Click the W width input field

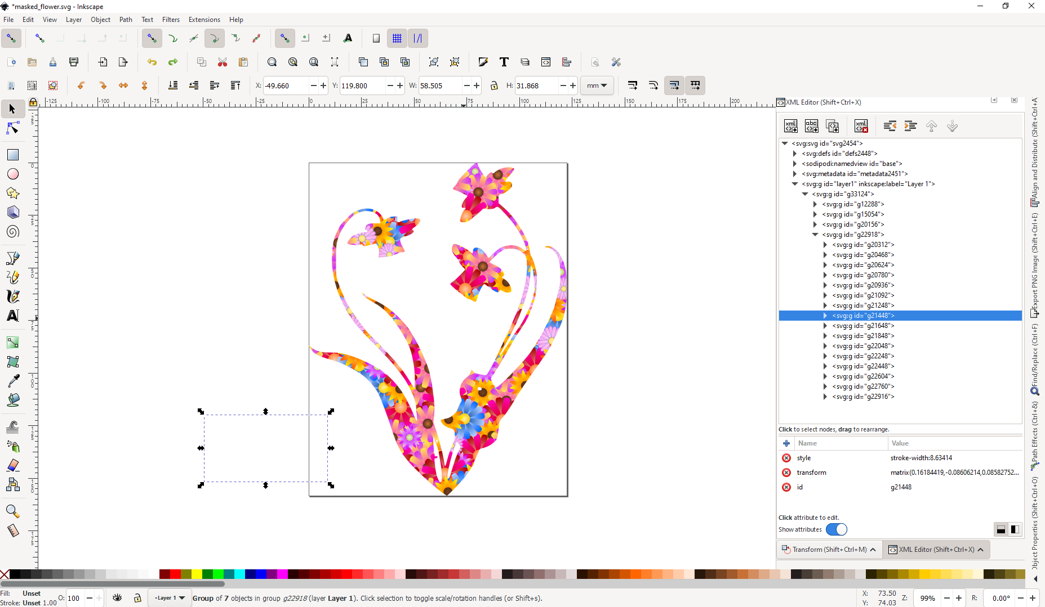click(440, 86)
